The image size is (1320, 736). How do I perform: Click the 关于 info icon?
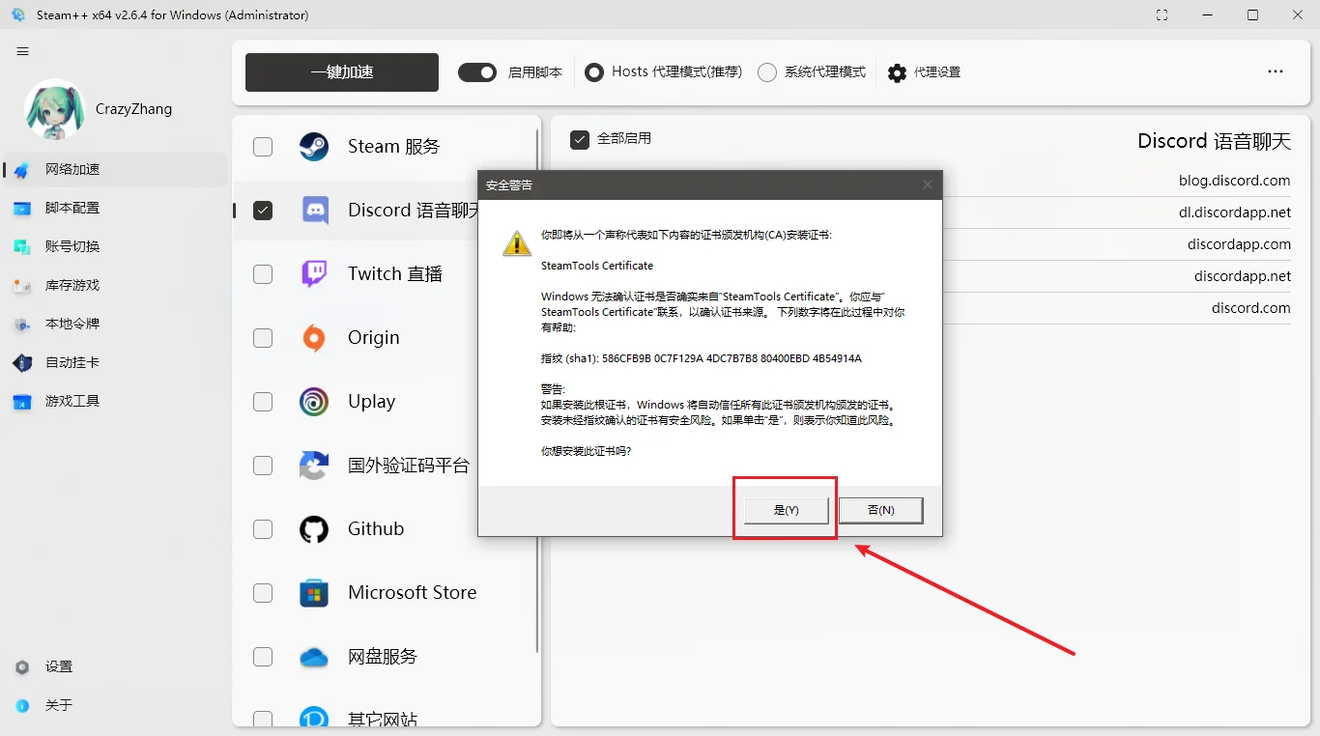tap(22, 706)
